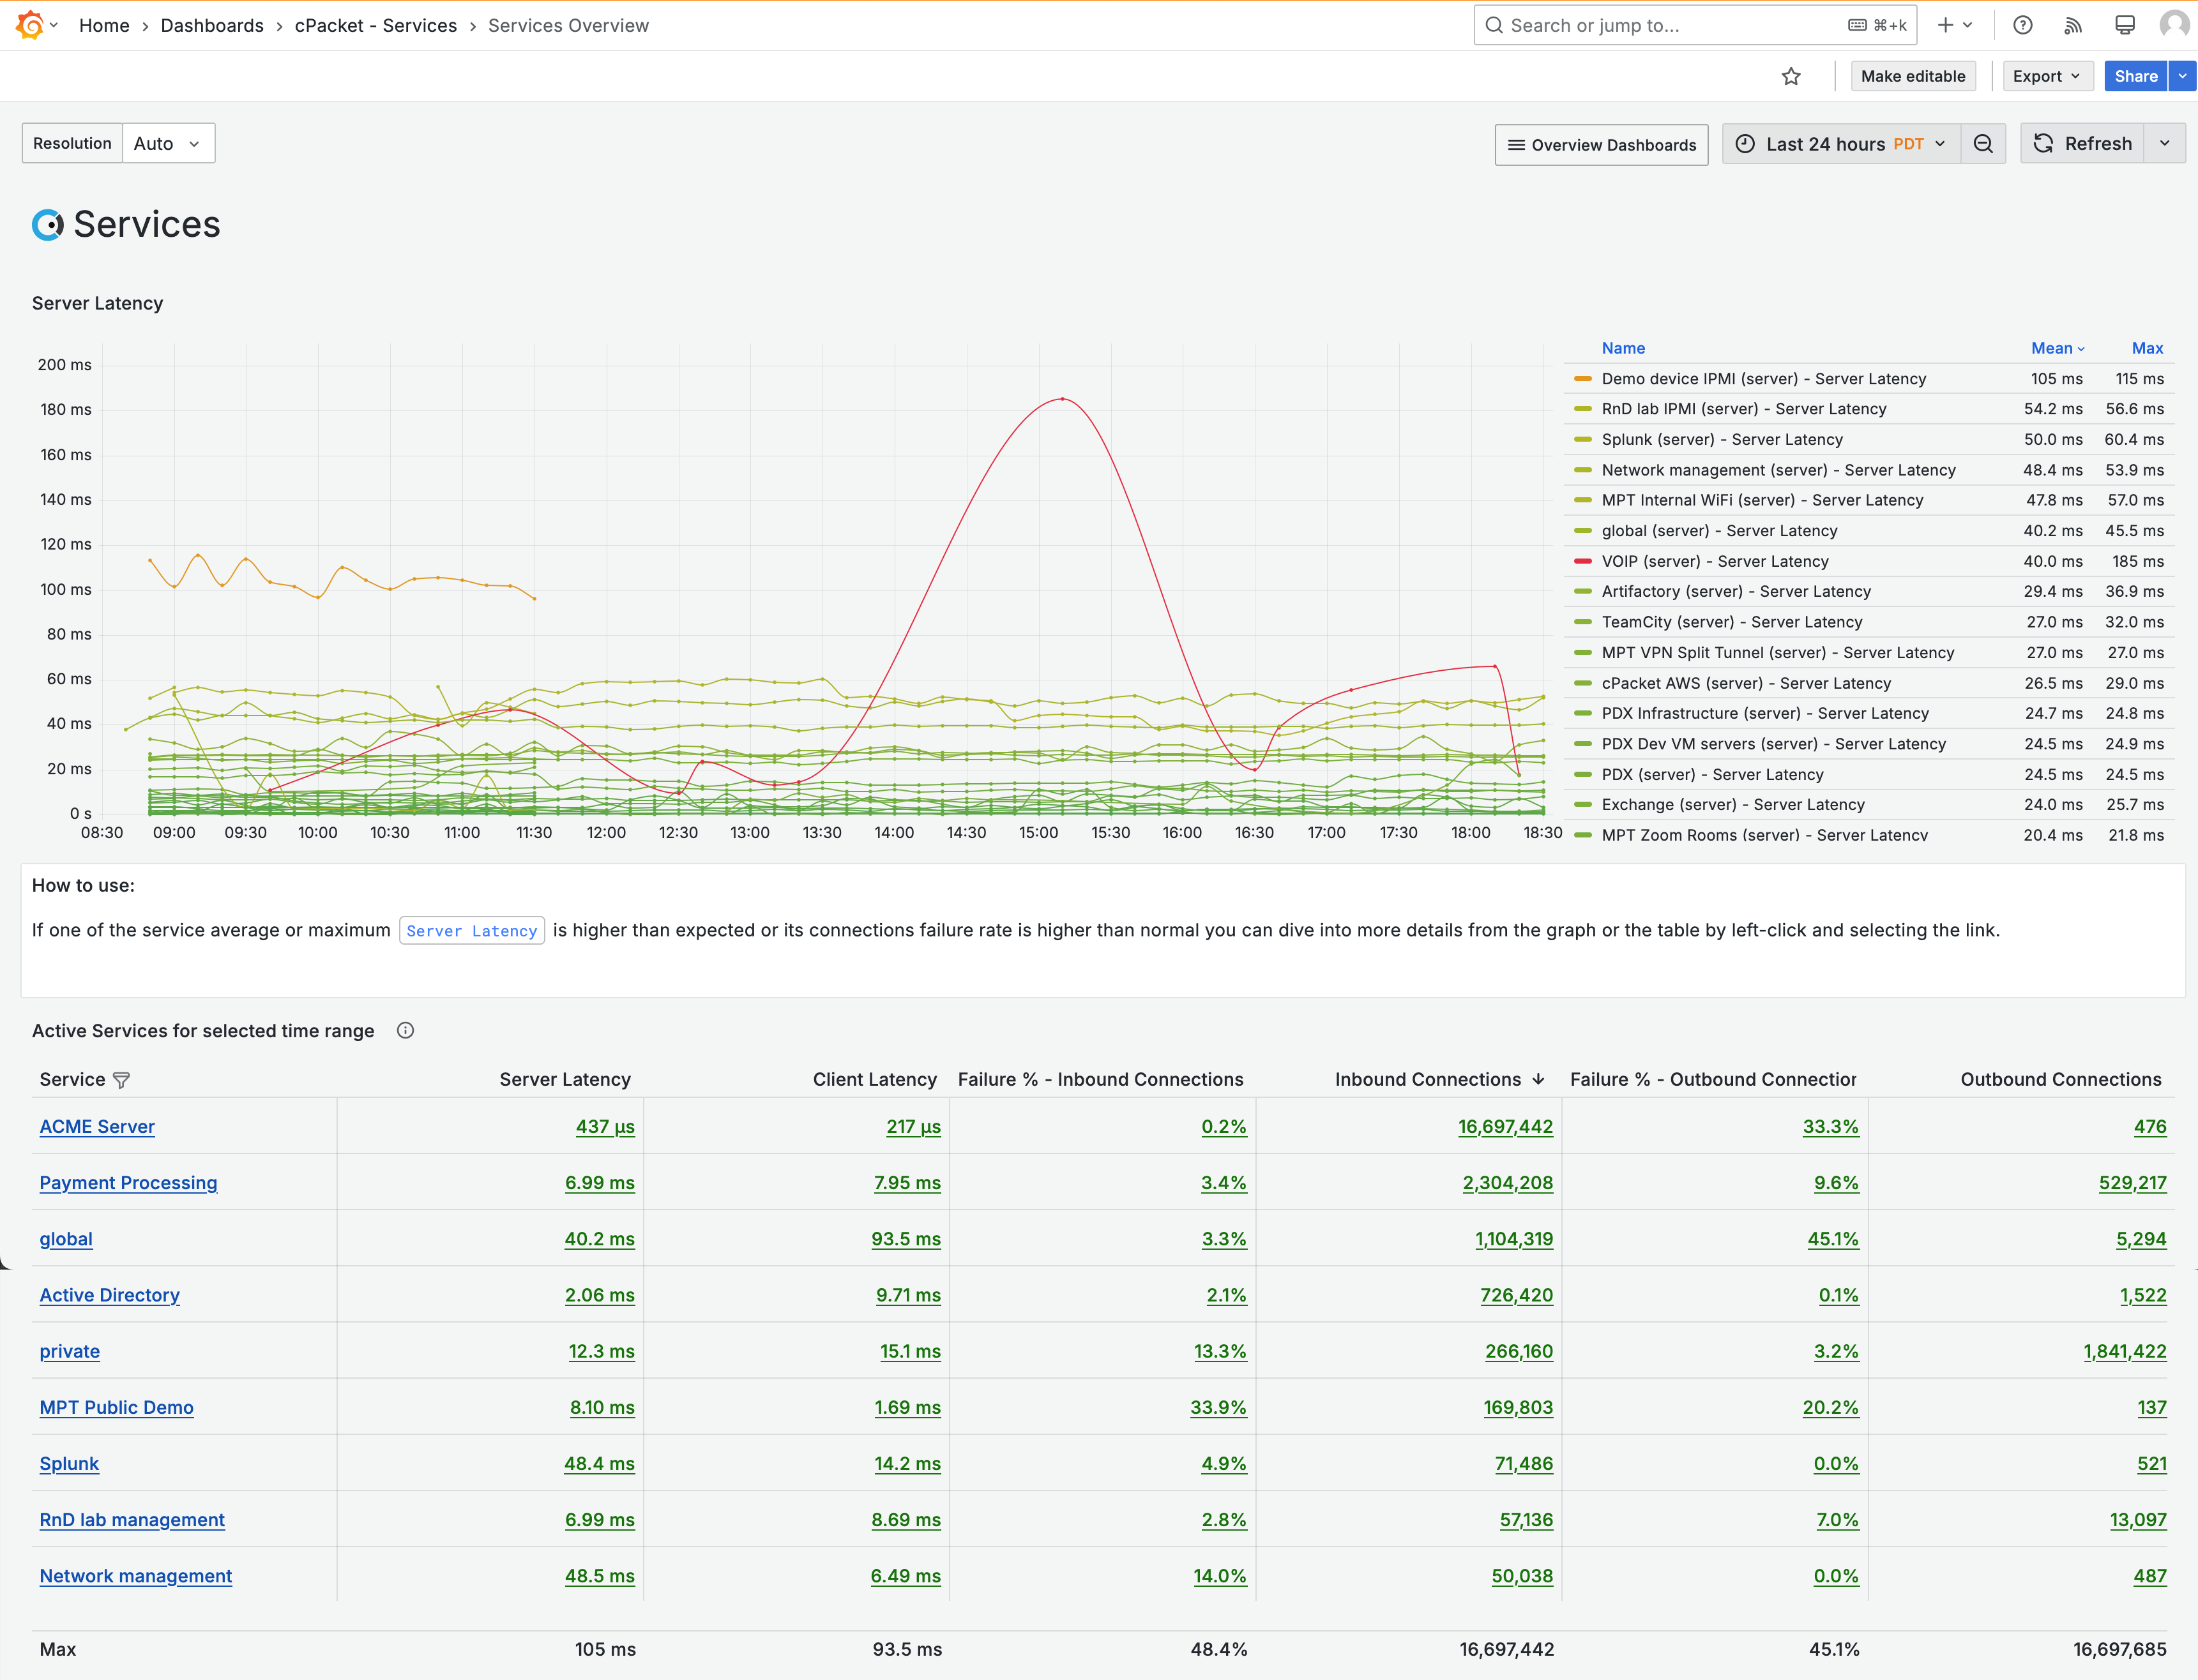Viewport: 2198px width, 1680px height.
Task: Sort legend by Name header
Action: [1623, 348]
